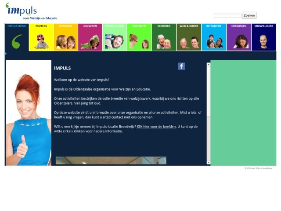Image resolution: width=281 pixels, height=211 pixels.
Task: Open the Facebook icon link
Action: click(181, 66)
